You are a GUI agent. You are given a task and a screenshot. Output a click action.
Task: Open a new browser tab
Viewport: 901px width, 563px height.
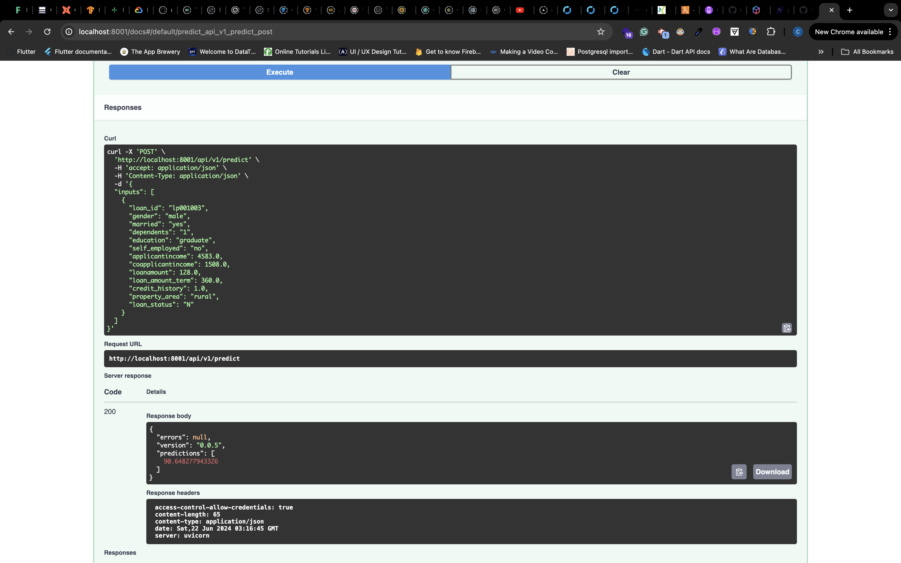(850, 10)
